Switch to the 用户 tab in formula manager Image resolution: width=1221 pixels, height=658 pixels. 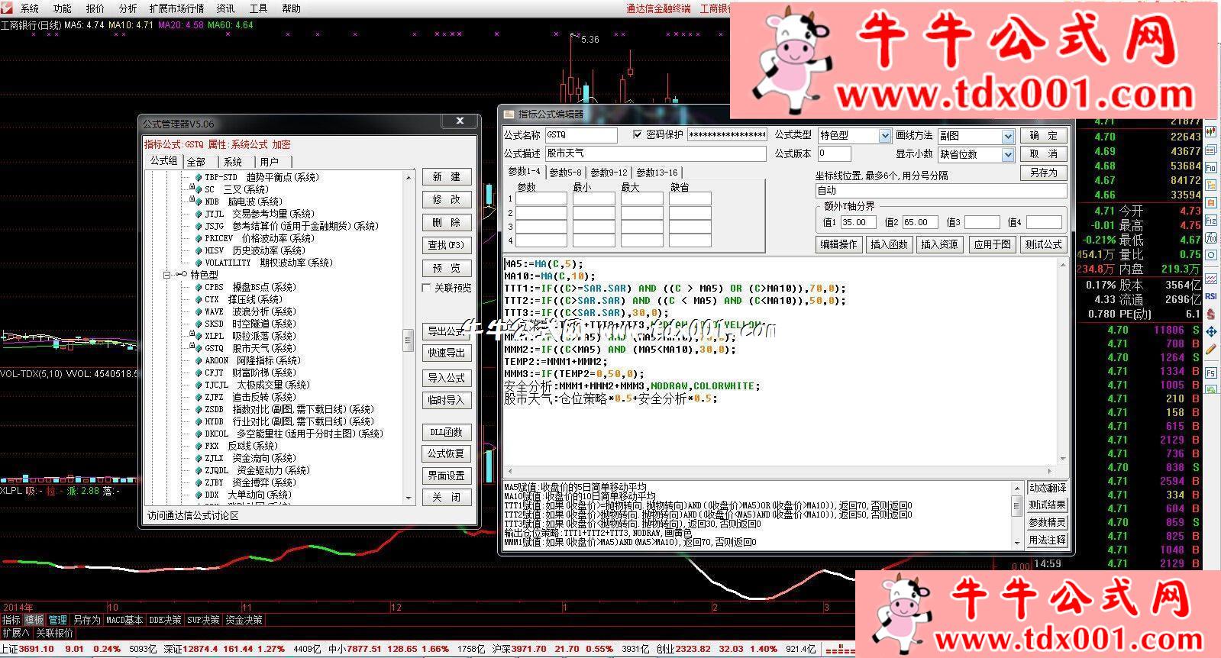(x=270, y=162)
